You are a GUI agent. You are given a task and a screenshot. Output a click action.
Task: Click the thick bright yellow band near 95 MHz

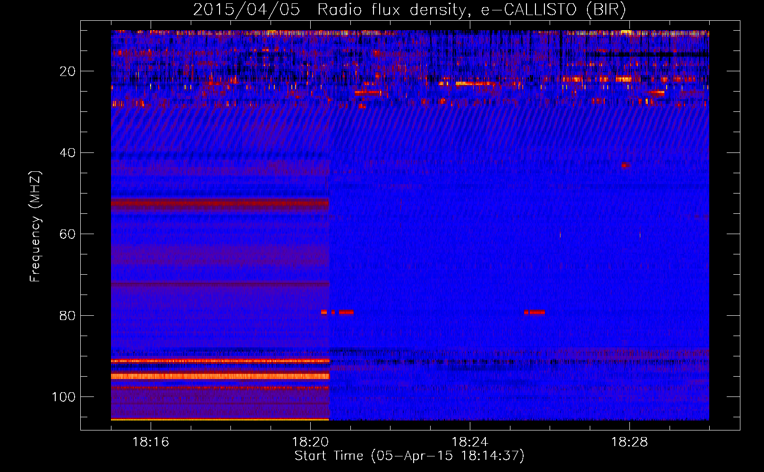220,376
